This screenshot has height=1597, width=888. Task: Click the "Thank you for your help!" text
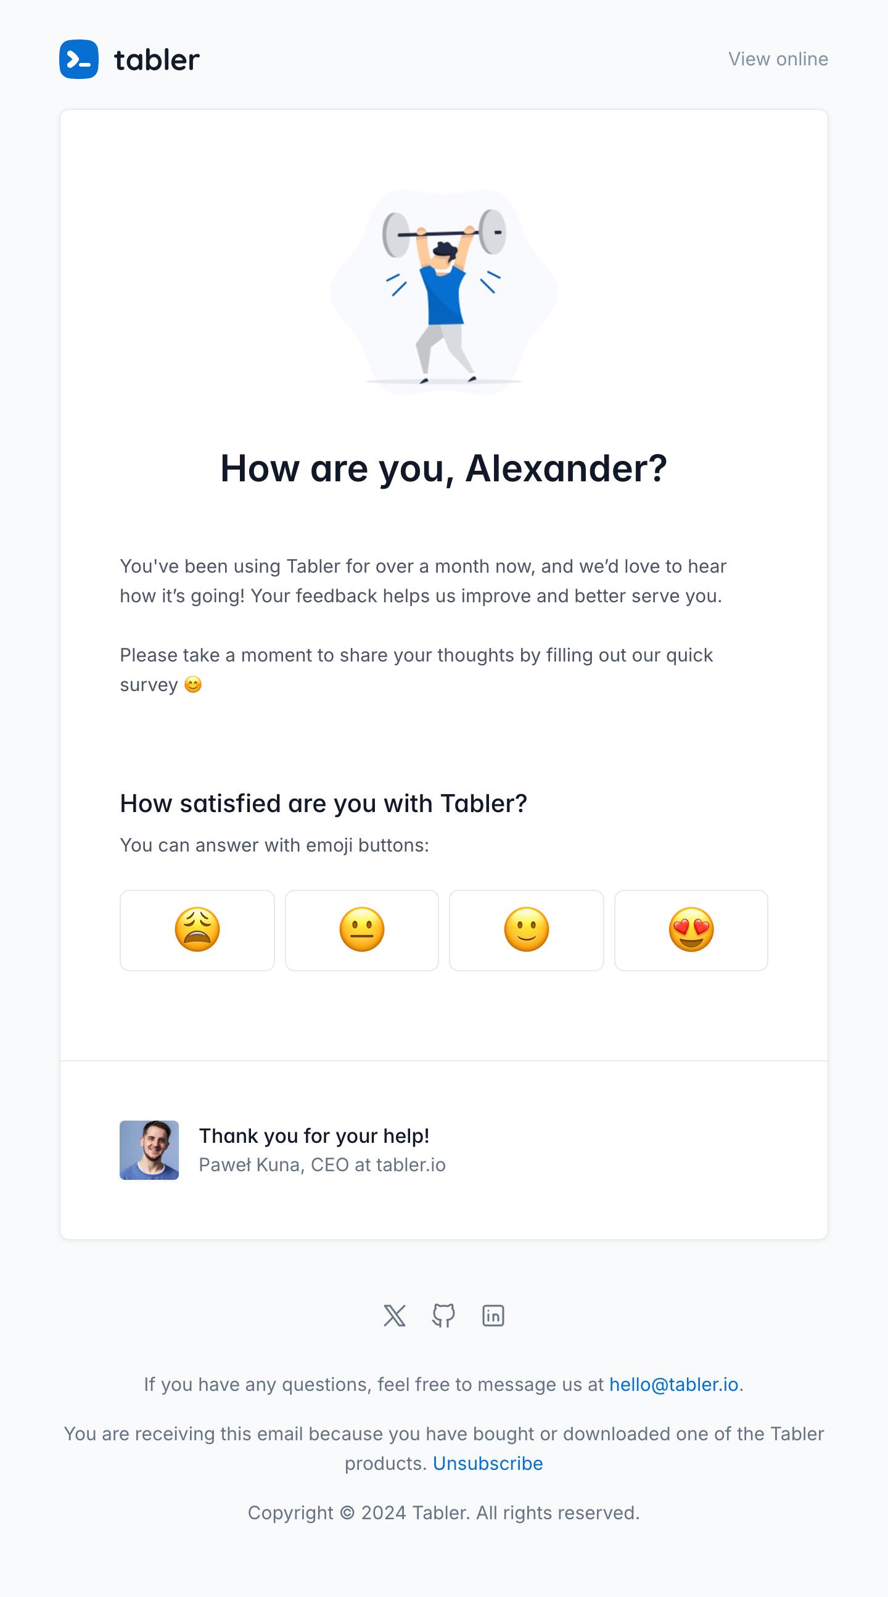tap(314, 1136)
